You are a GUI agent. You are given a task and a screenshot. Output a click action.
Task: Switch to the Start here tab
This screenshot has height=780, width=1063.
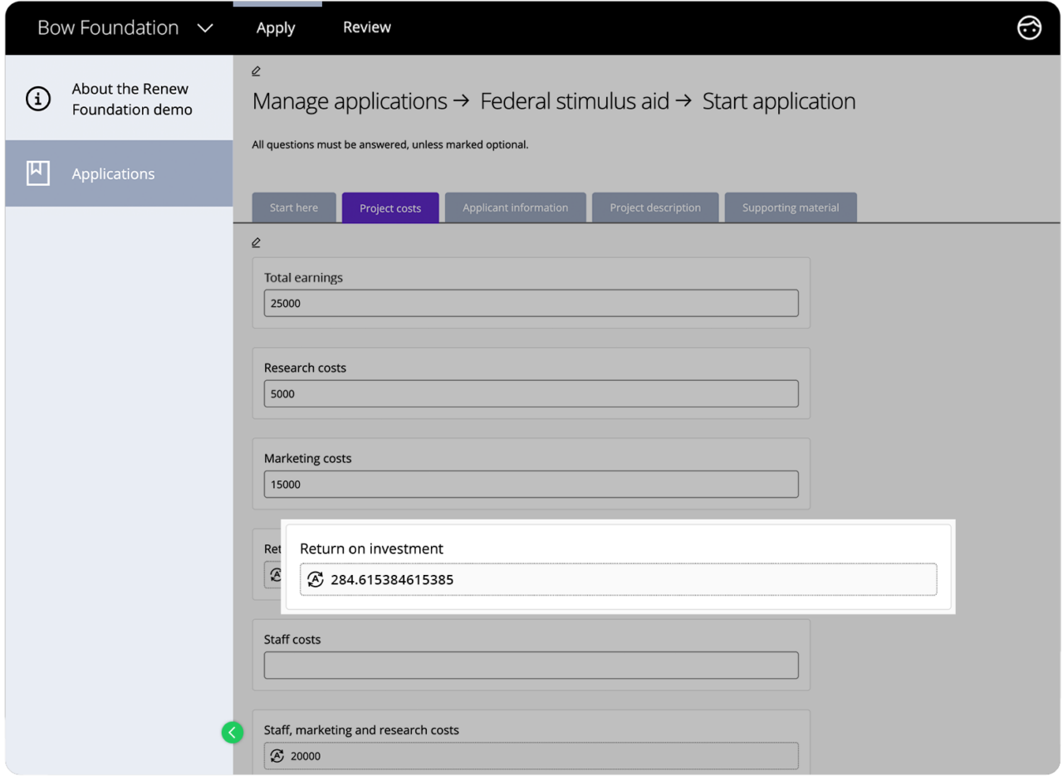pyautogui.click(x=294, y=207)
